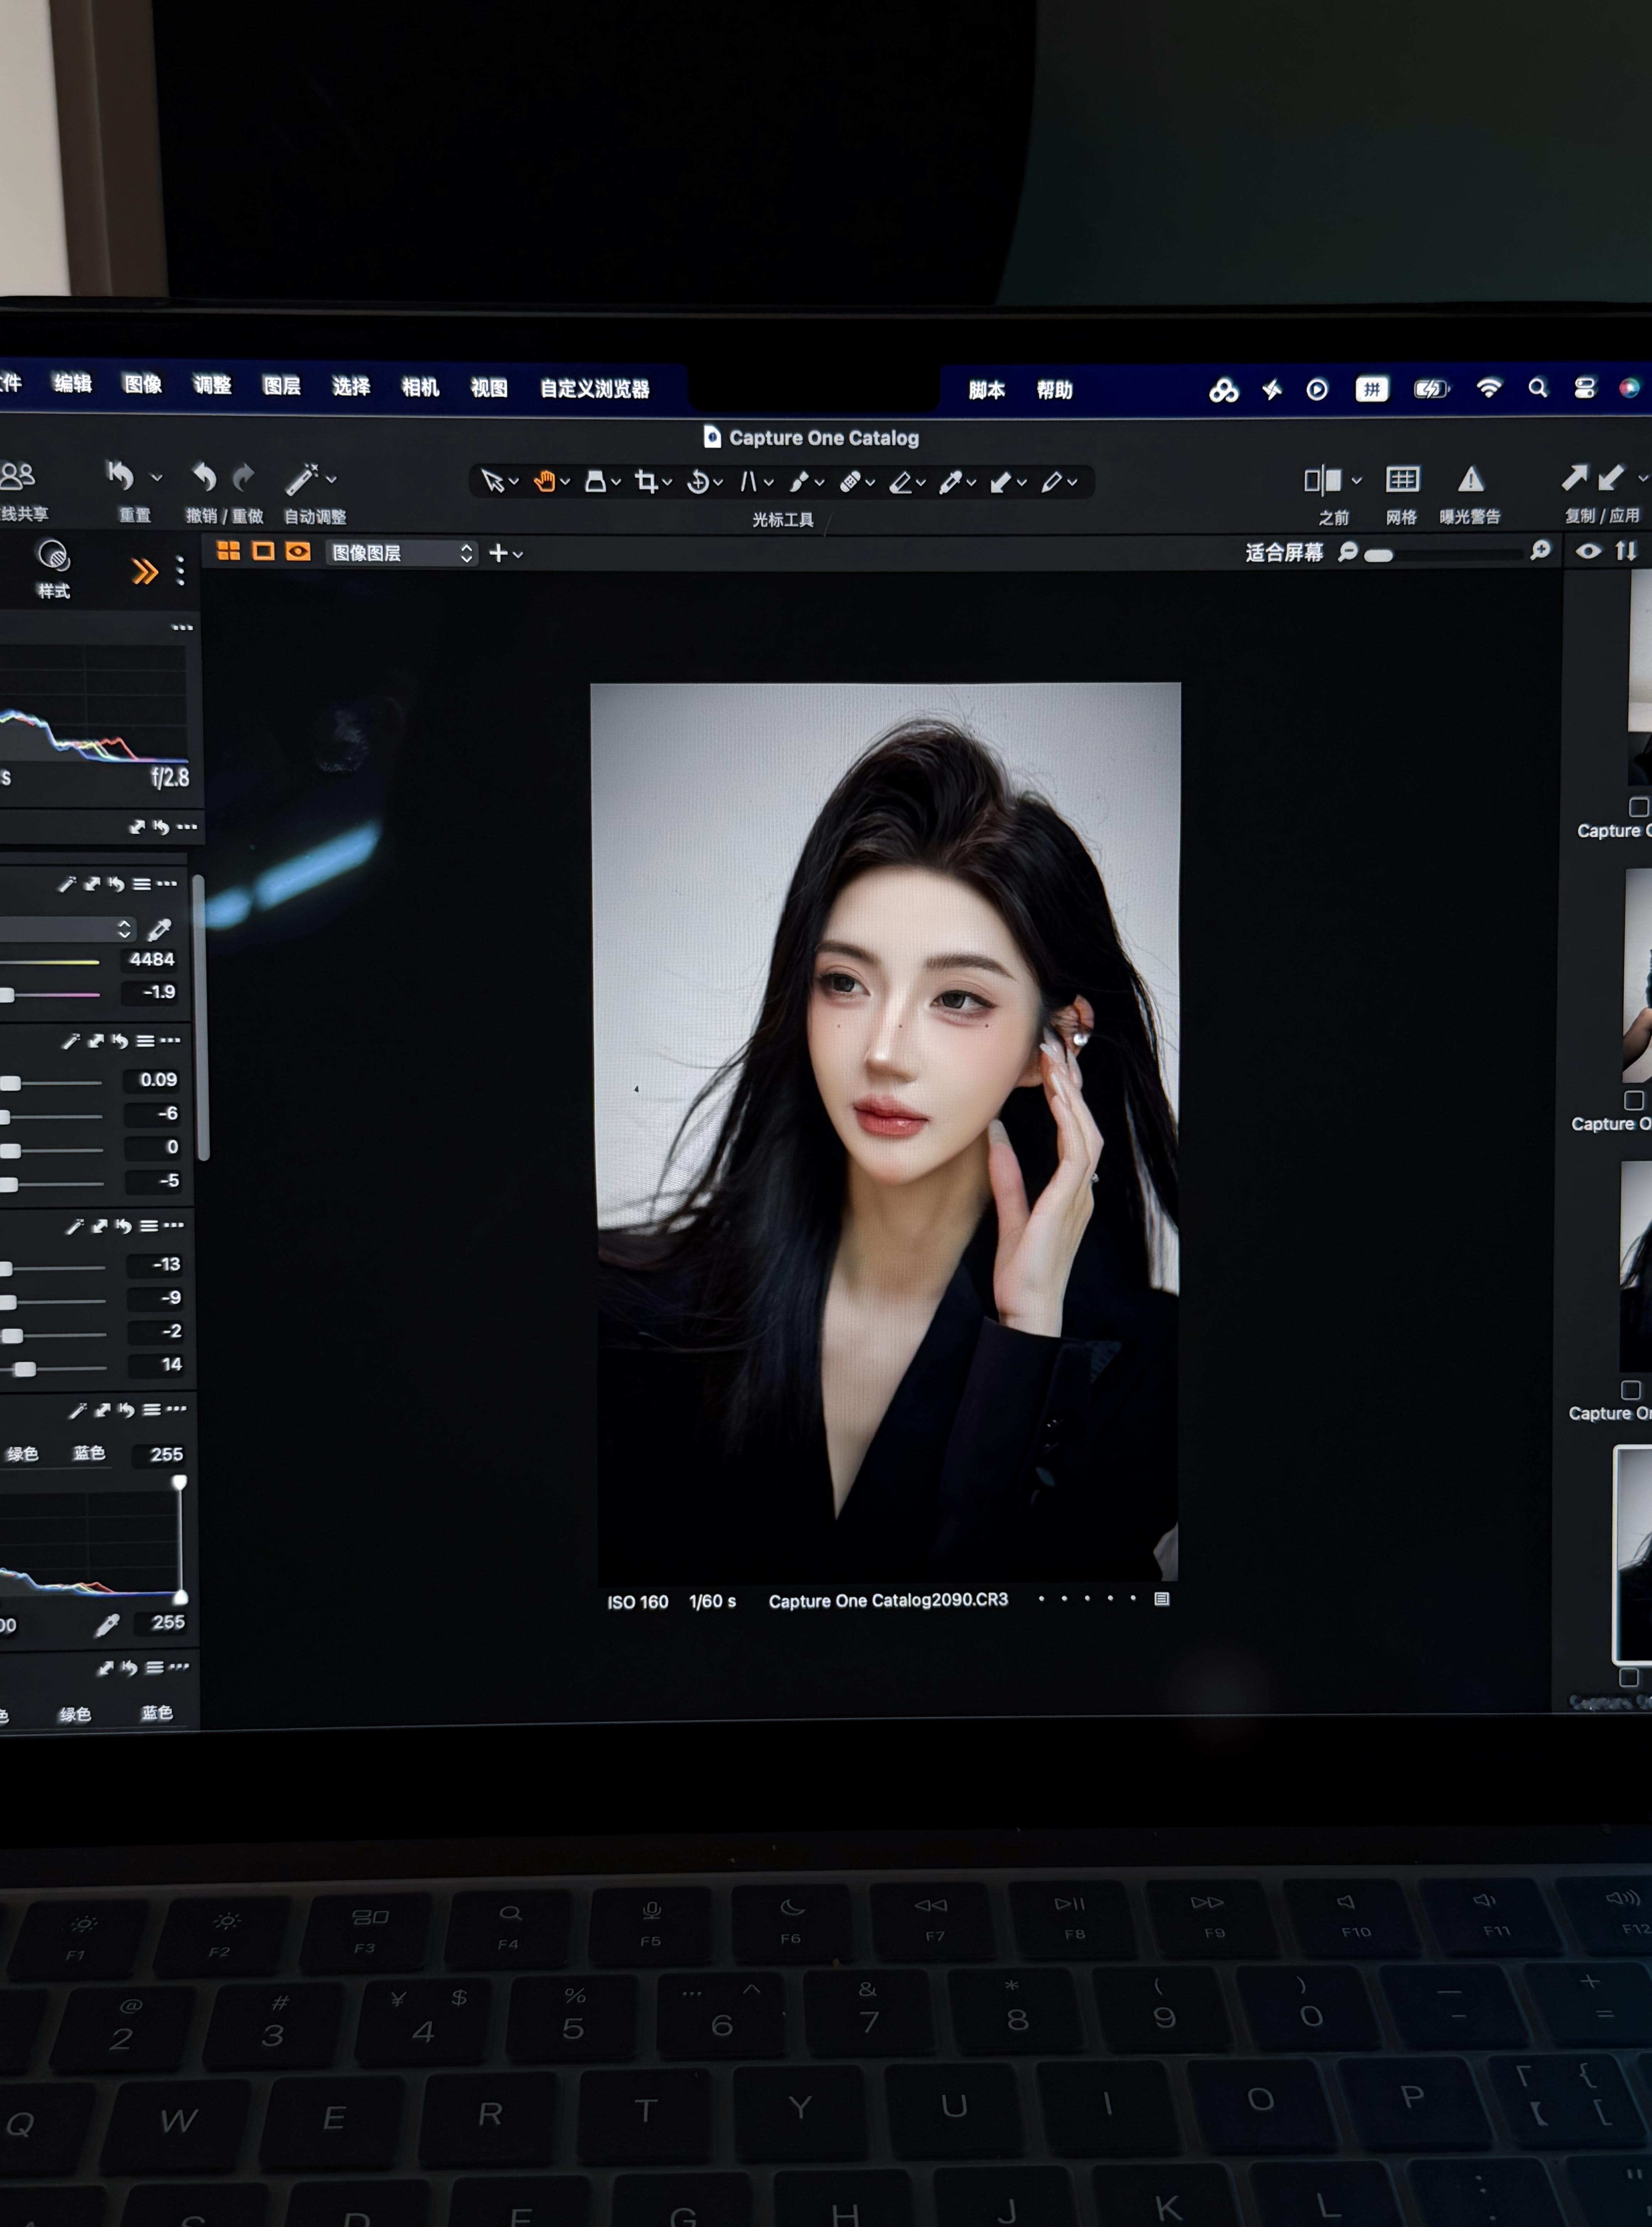
Task: Open the crop tool options chevron
Action: click(667, 484)
